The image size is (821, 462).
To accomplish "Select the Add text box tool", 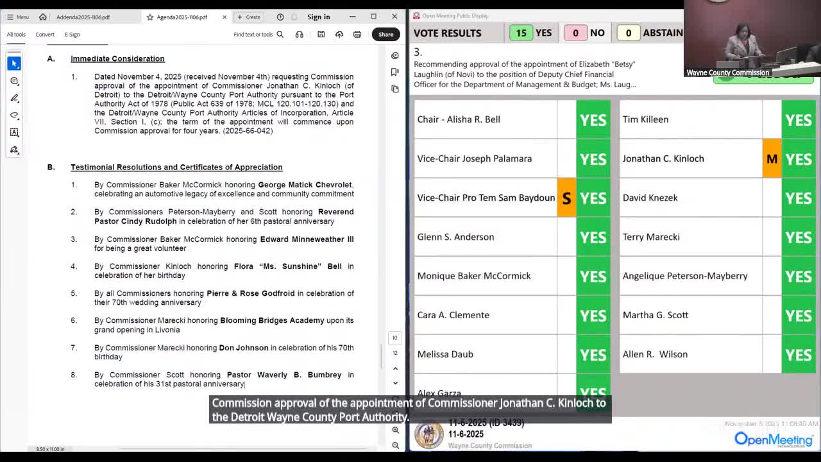I will coord(14,132).
